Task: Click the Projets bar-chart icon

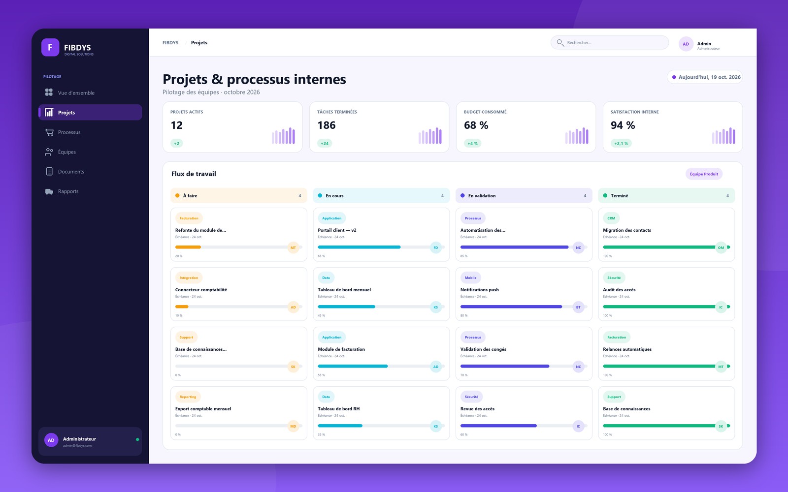Action: click(x=49, y=112)
